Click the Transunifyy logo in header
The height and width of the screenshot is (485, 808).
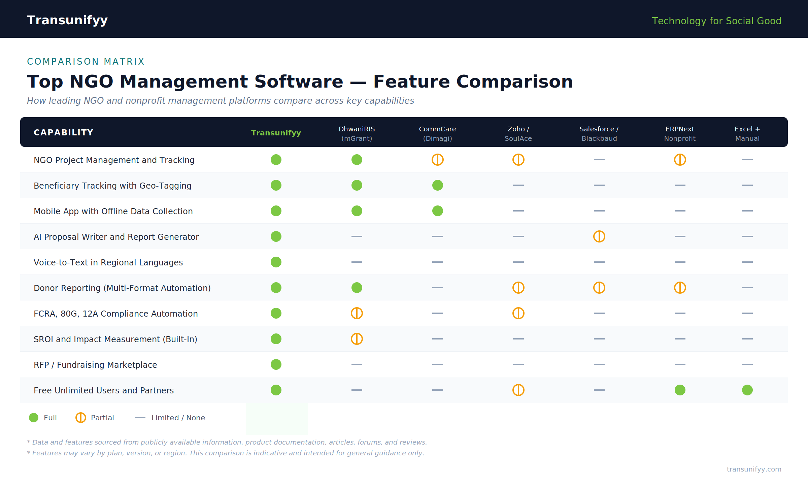[67, 20]
